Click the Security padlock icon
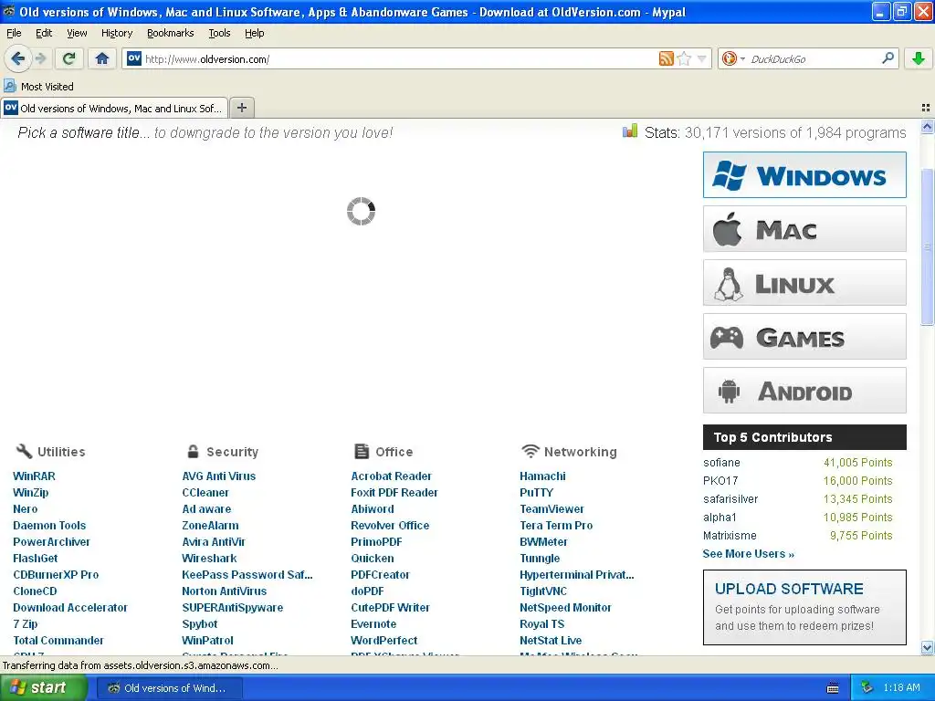 click(x=193, y=451)
